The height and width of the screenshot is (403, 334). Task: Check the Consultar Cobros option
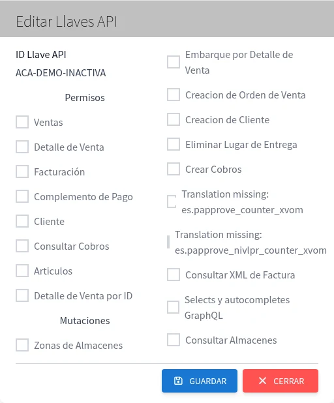(x=22, y=246)
